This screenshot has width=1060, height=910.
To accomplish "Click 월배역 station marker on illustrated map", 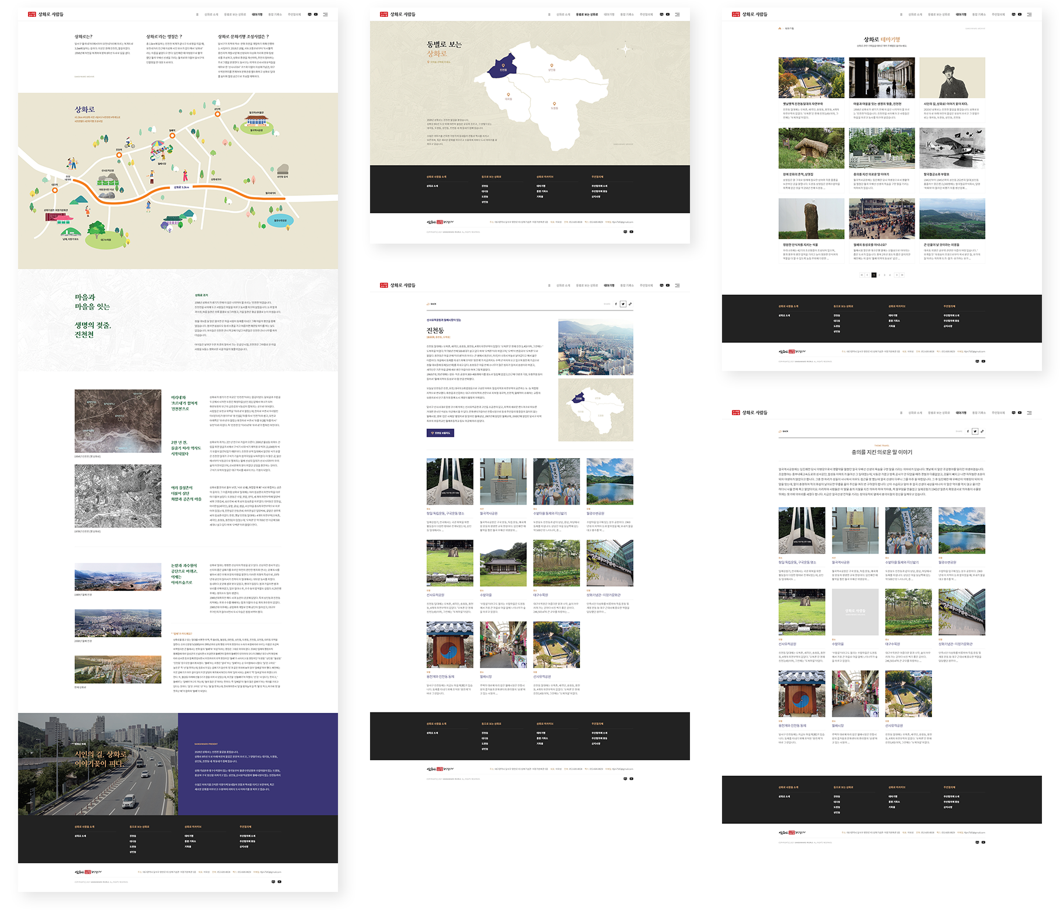I will tap(172, 135).
